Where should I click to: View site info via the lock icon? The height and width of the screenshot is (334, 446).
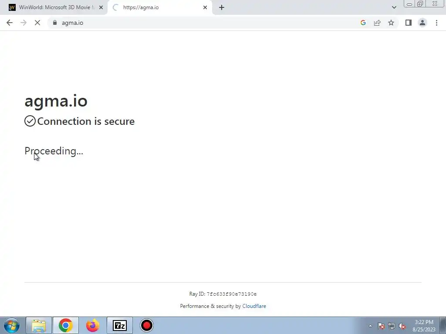[55, 23]
